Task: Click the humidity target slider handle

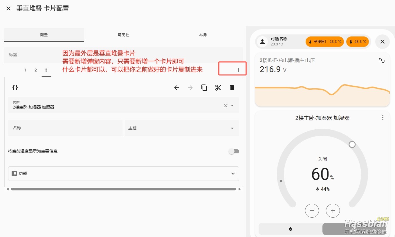Action: tap(352, 144)
